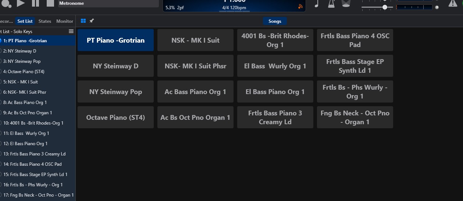Toggle the metronome icon
This screenshot has width=463, height=201.
pos(331,4)
